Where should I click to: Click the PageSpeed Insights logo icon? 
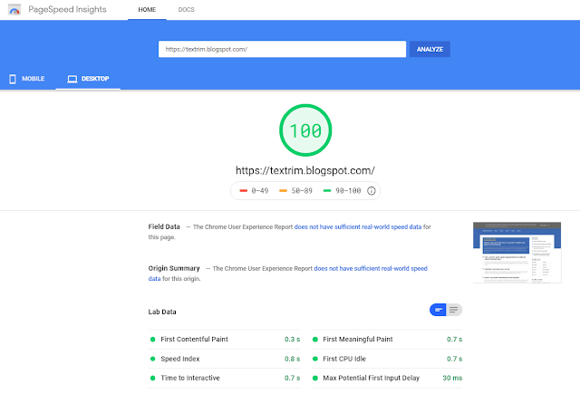pos(14,10)
